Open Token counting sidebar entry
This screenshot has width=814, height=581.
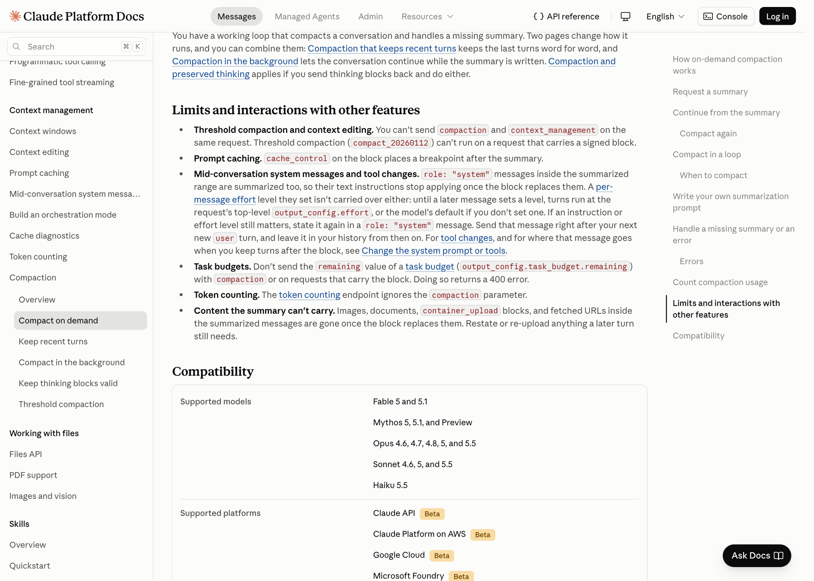coord(38,256)
